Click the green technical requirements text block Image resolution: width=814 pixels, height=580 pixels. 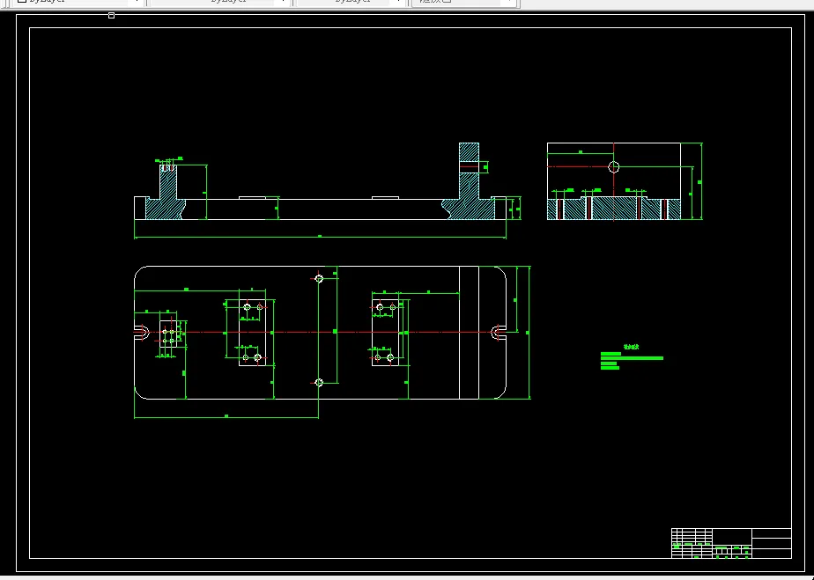point(632,358)
